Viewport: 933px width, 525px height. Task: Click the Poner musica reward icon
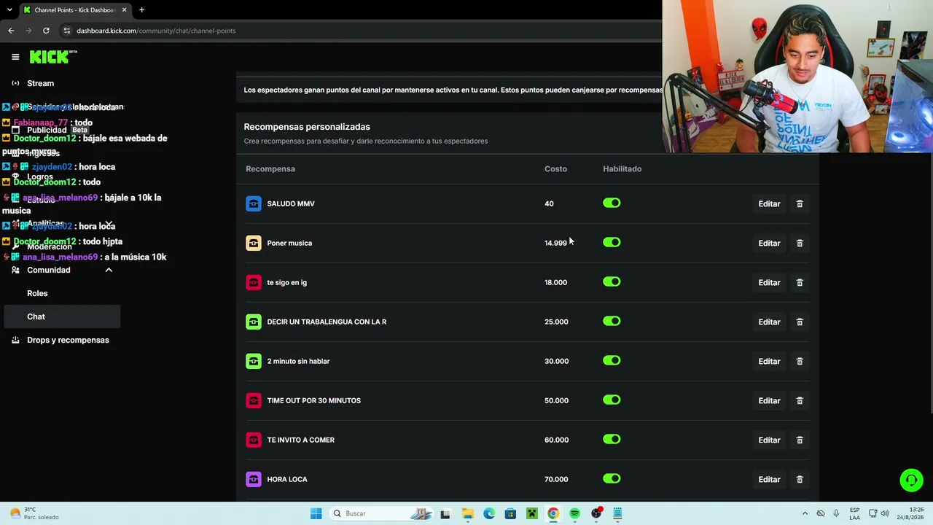(254, 243)
